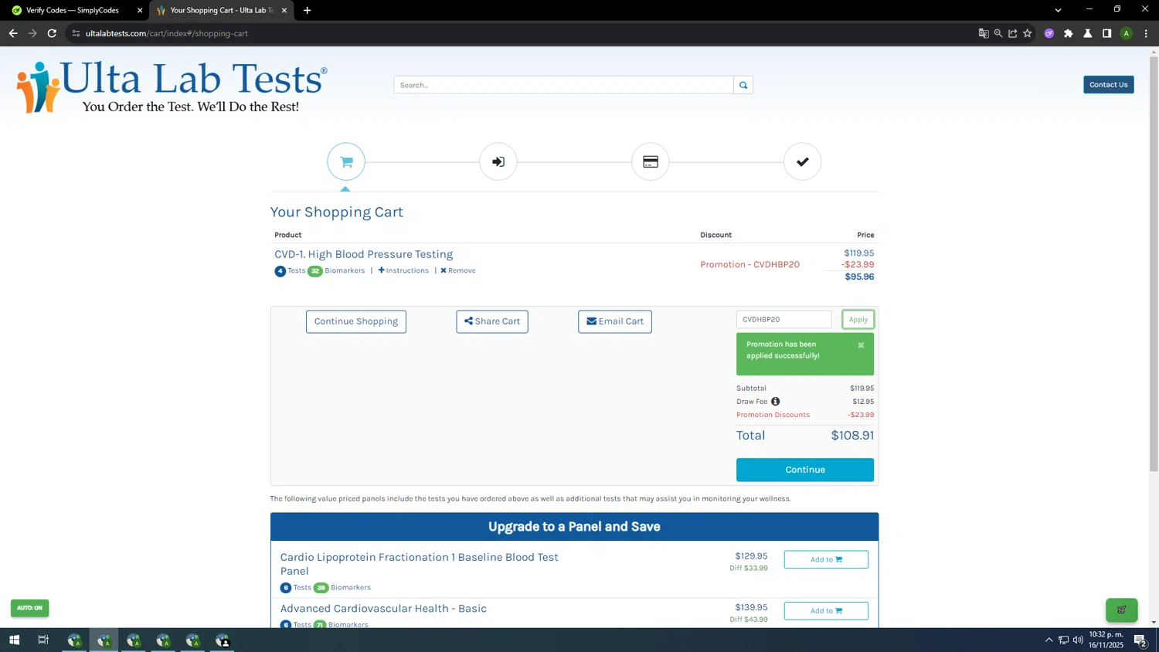The height and width of the screenshot is (652, 1159).
Task: Open the browser profile avatar
Action: click(1126, 33)
